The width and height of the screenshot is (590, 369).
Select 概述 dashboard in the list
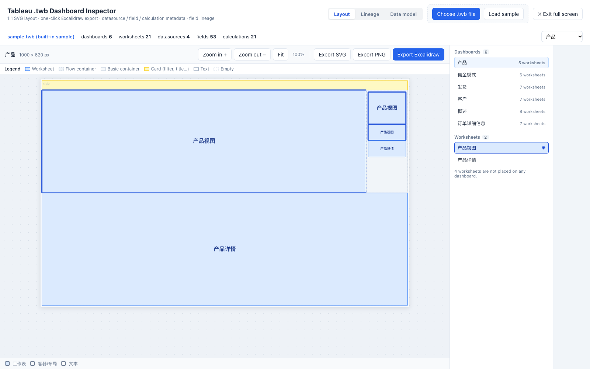(502, 111)
